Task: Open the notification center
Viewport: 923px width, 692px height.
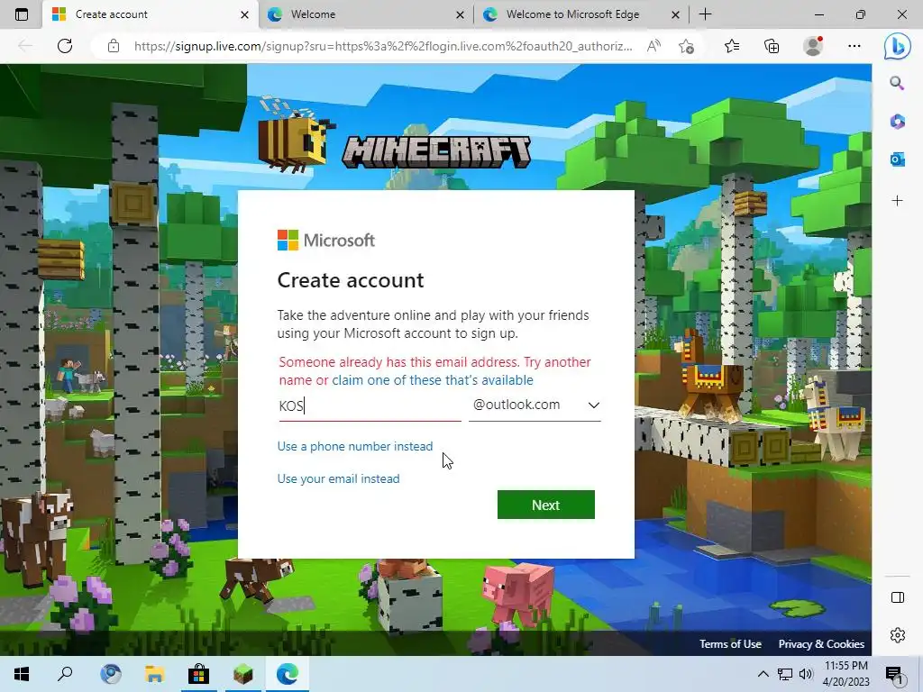Action: coord(894,674)
